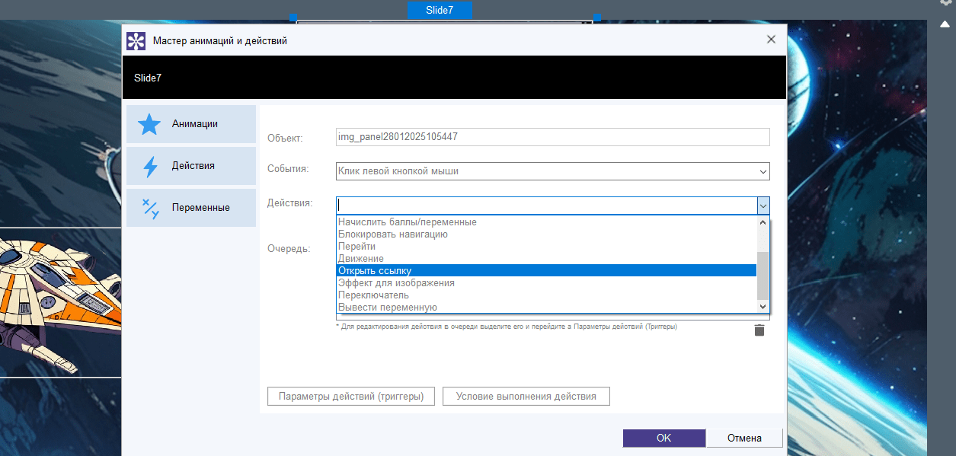Choose Блокировать навигацию action
Screen dimensions: 956x456
546,234
